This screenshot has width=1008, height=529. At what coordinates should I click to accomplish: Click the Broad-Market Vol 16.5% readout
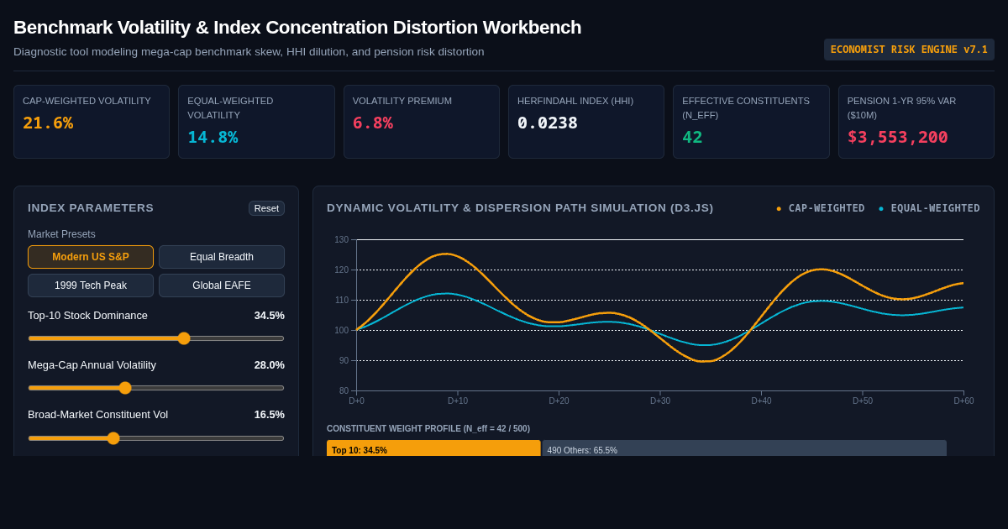[270, 415]
